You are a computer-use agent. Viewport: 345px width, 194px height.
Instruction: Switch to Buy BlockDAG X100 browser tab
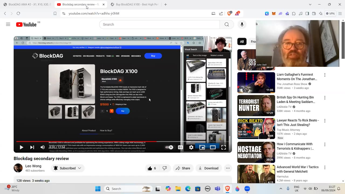coord(135,5)
